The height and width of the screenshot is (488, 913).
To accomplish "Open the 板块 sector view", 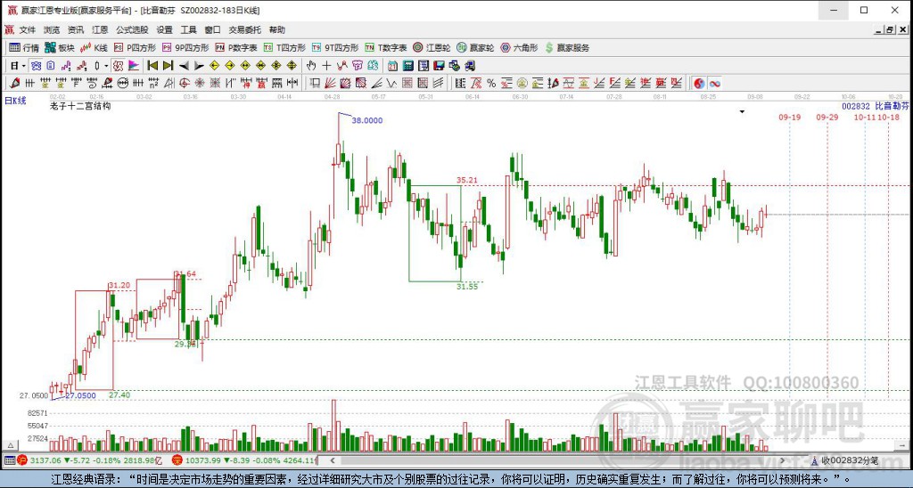I will pyautogui.click(x=60, y=48).
